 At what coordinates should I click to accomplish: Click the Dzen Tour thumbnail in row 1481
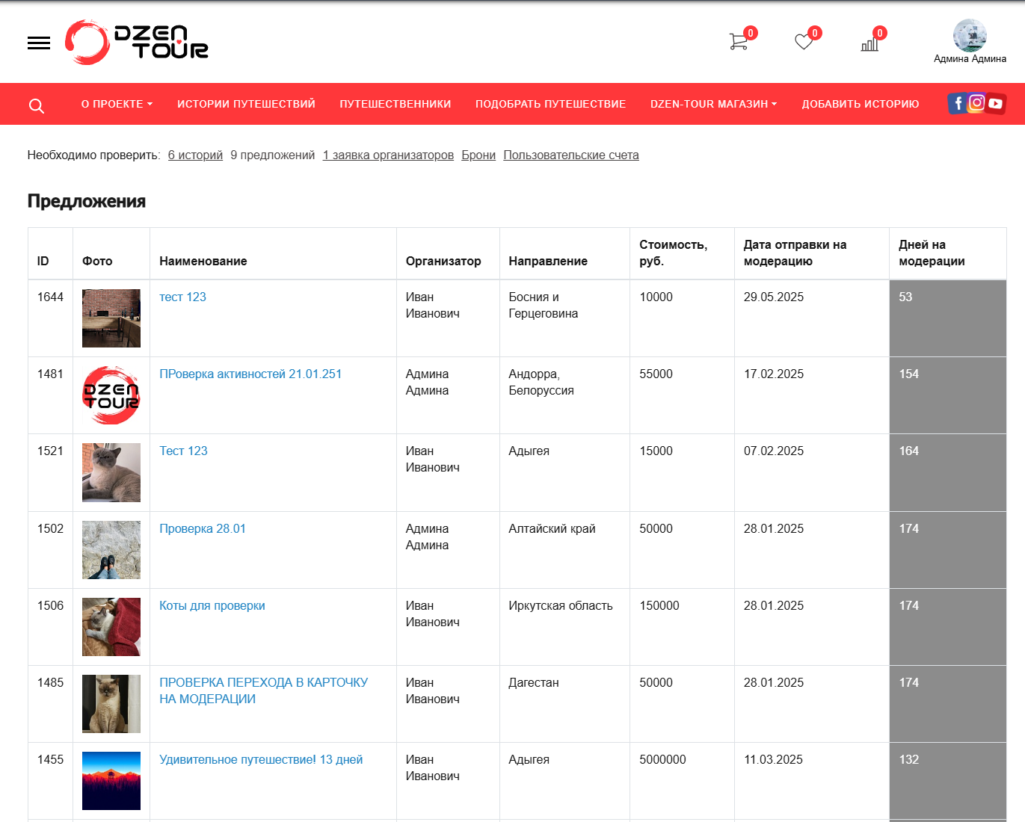point(111,395)
